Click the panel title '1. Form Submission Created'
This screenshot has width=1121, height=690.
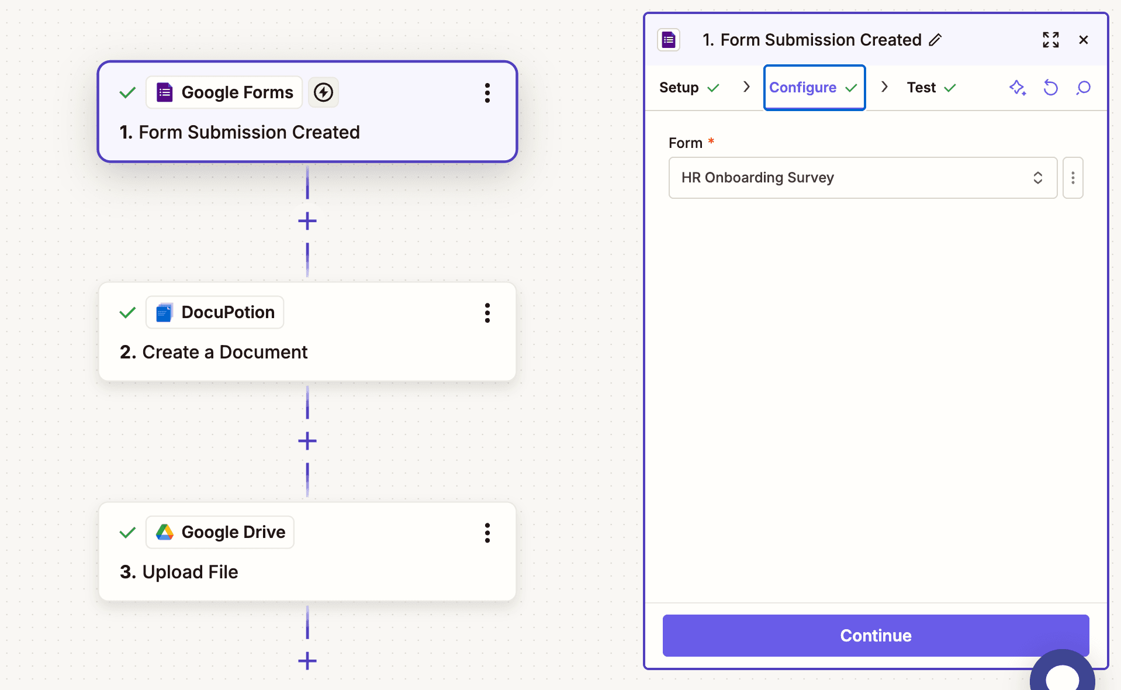(x=812, y=40)
